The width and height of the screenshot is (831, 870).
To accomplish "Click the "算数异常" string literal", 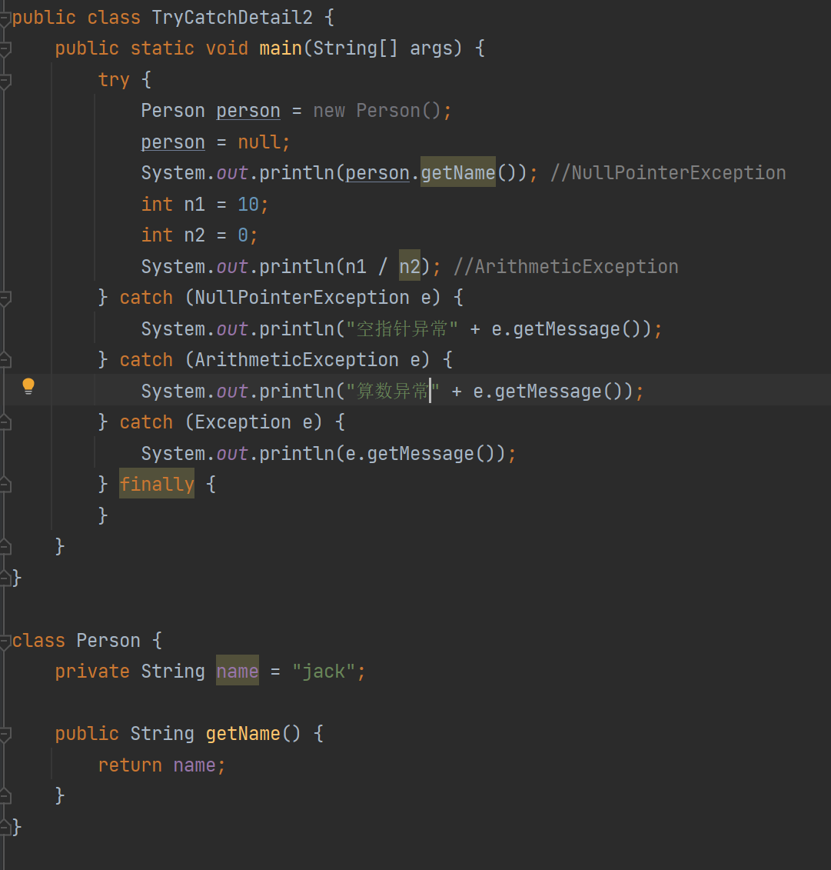I will coord(393,392).
